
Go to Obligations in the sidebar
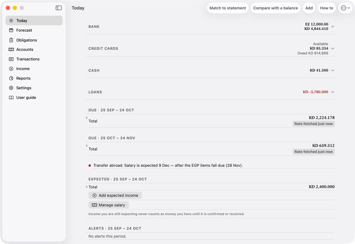coord(34,40)
